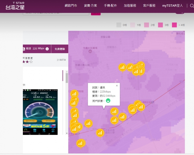Click the 3格 legend swatch
This screenshot has height=155, width=194.
[x=161, y=25]
